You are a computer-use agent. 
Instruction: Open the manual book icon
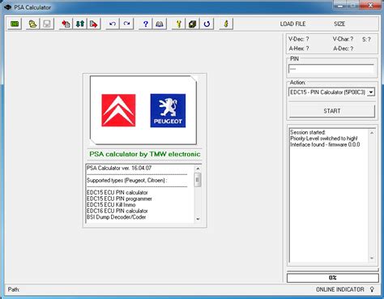pyautogui.click(x=160, y=24)
